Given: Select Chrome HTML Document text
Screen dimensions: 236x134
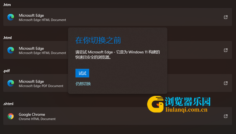Looking at the screenshot, I should 37,119.
